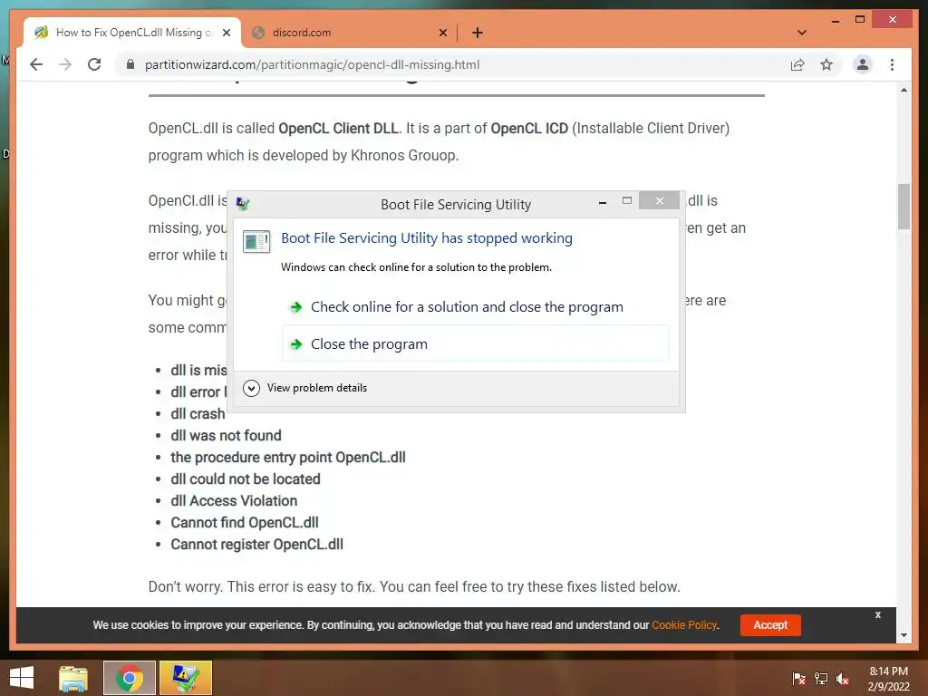
Task: Click the text "Cannot register OpenCL.dll"
Action: point(256,545)
